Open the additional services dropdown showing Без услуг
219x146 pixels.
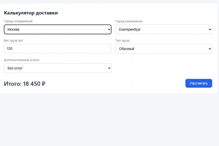(55, 68)
